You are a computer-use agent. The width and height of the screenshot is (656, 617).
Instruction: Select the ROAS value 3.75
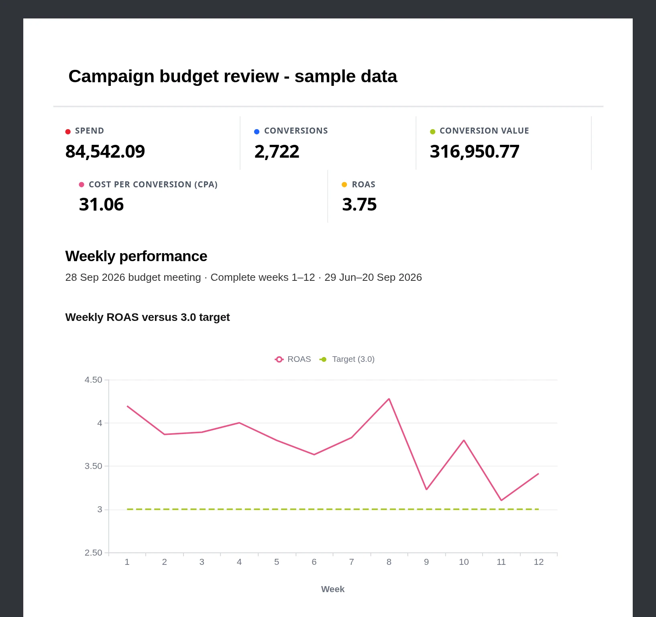click(359, 205)
